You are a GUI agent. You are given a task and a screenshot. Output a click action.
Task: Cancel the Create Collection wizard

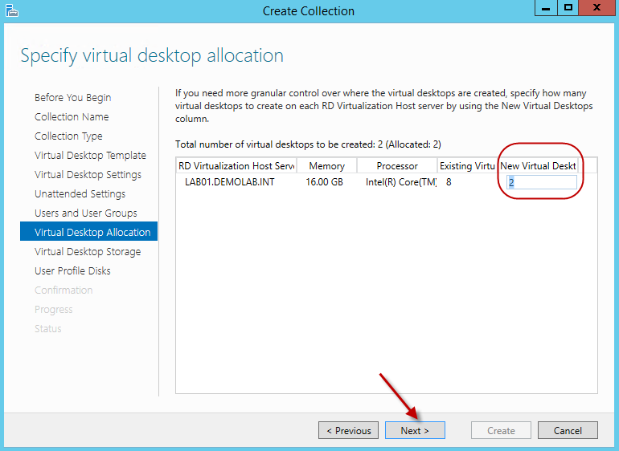568,430
